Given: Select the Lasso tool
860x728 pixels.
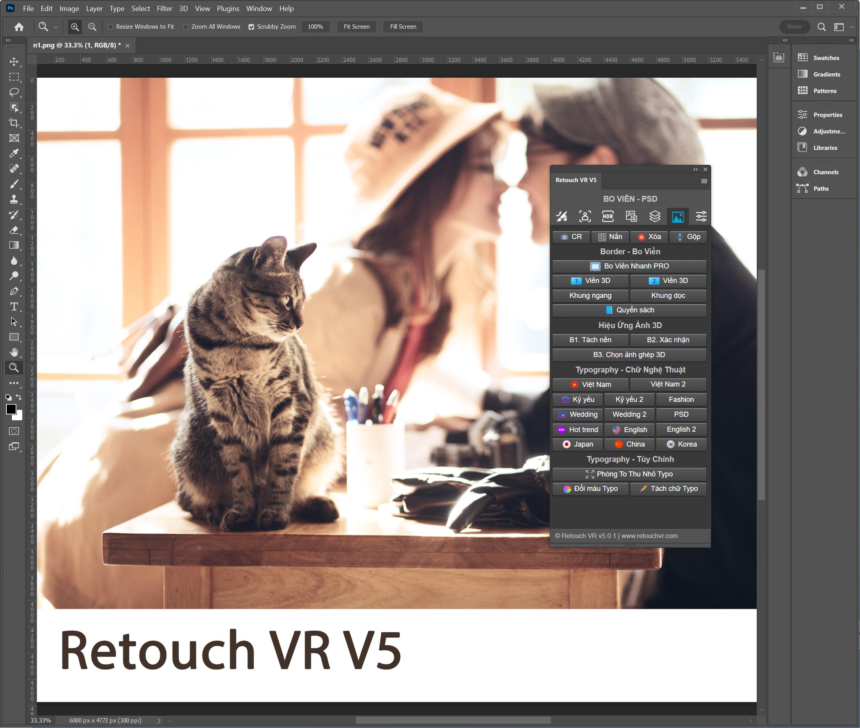Looking at the screenshot, I should (x=14, y=92).
